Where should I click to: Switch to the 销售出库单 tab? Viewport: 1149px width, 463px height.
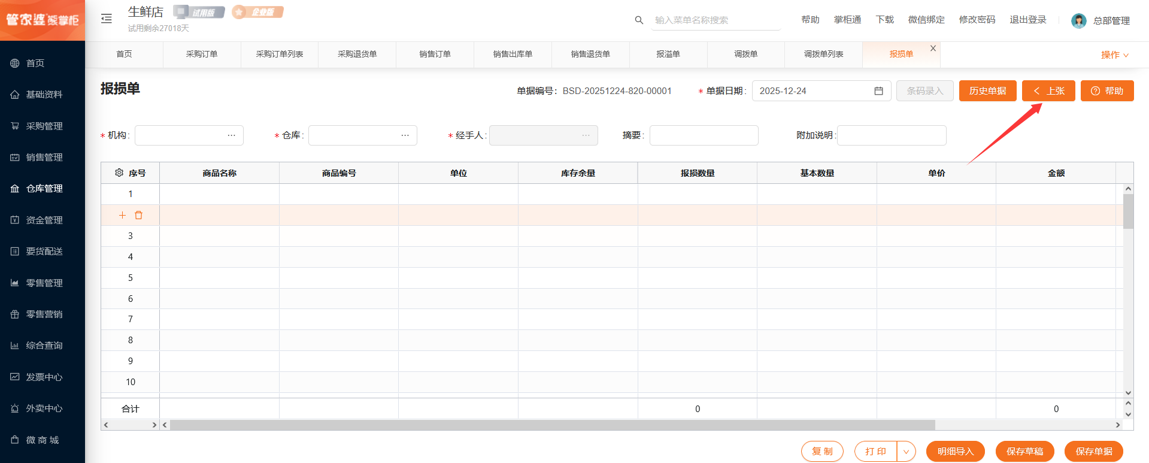pyautogui.click(x=513, y=55)
